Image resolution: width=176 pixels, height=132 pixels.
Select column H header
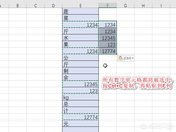click(x=143, y=5)
